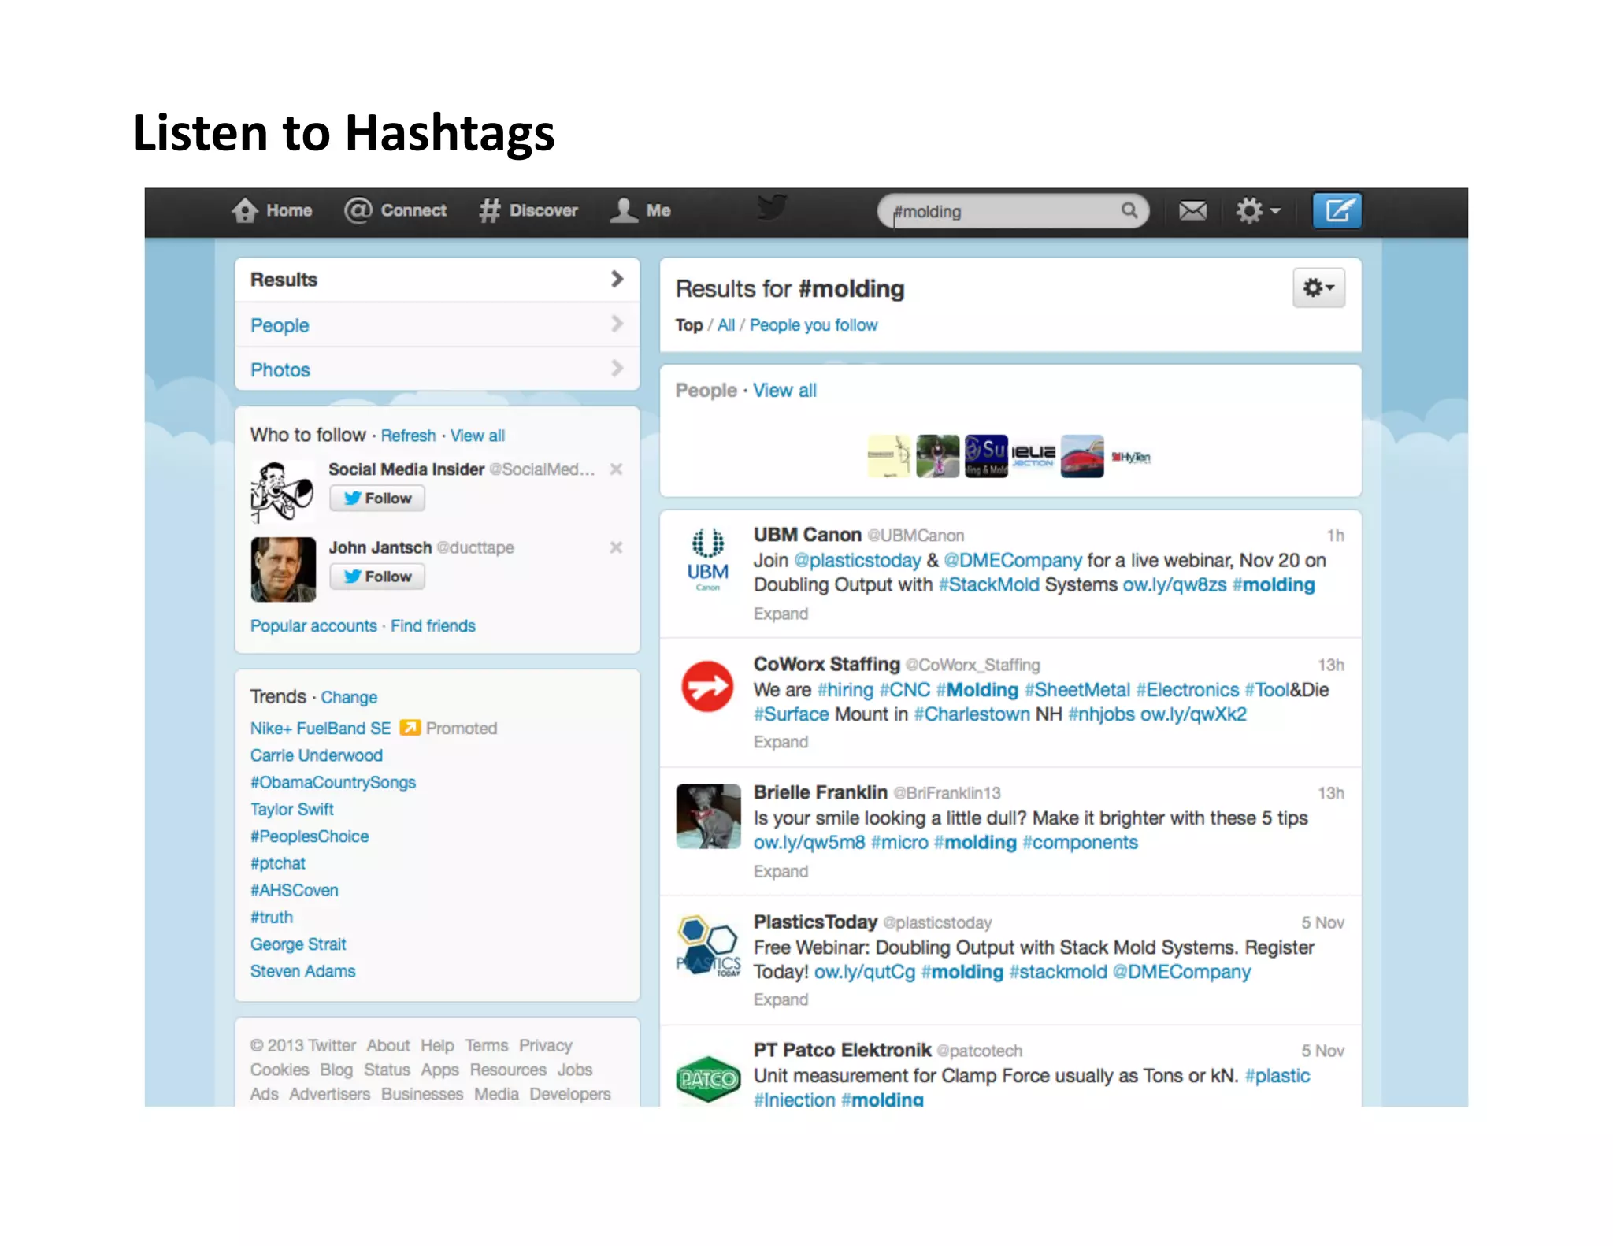
Task: Focus the #molding search field
Action: pos(1013,211)
